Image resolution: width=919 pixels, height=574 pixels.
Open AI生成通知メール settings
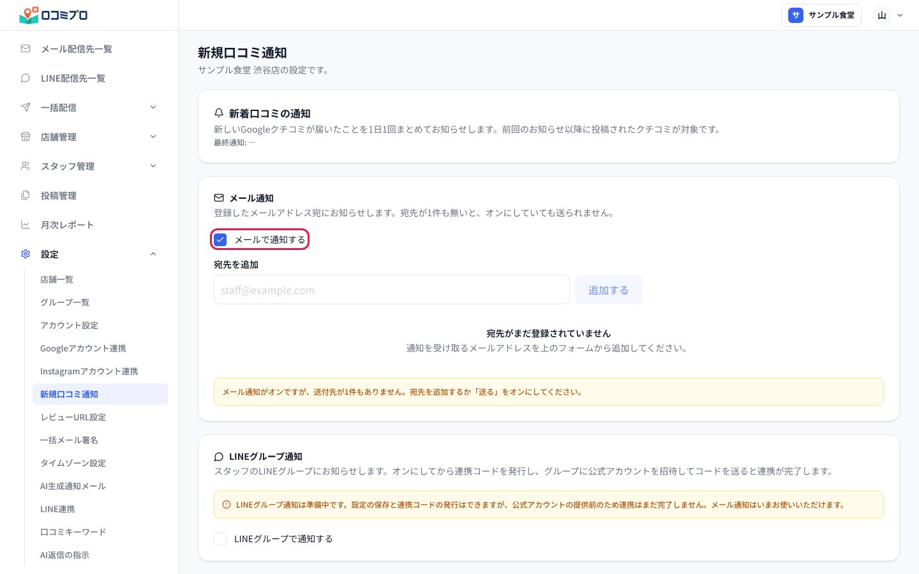click(x=100, y=486)
